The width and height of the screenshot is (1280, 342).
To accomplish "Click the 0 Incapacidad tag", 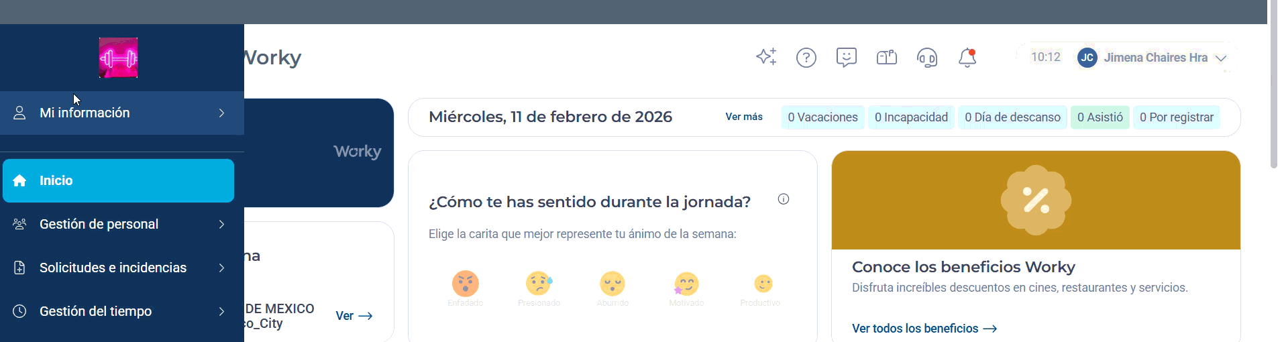I will click(x=911, y=117).
